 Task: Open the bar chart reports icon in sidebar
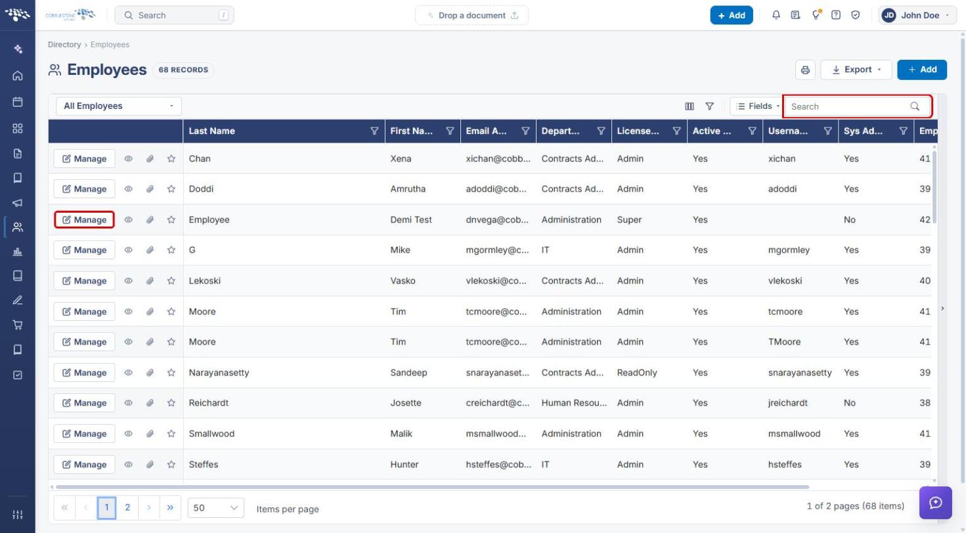(x=18, y=251)
